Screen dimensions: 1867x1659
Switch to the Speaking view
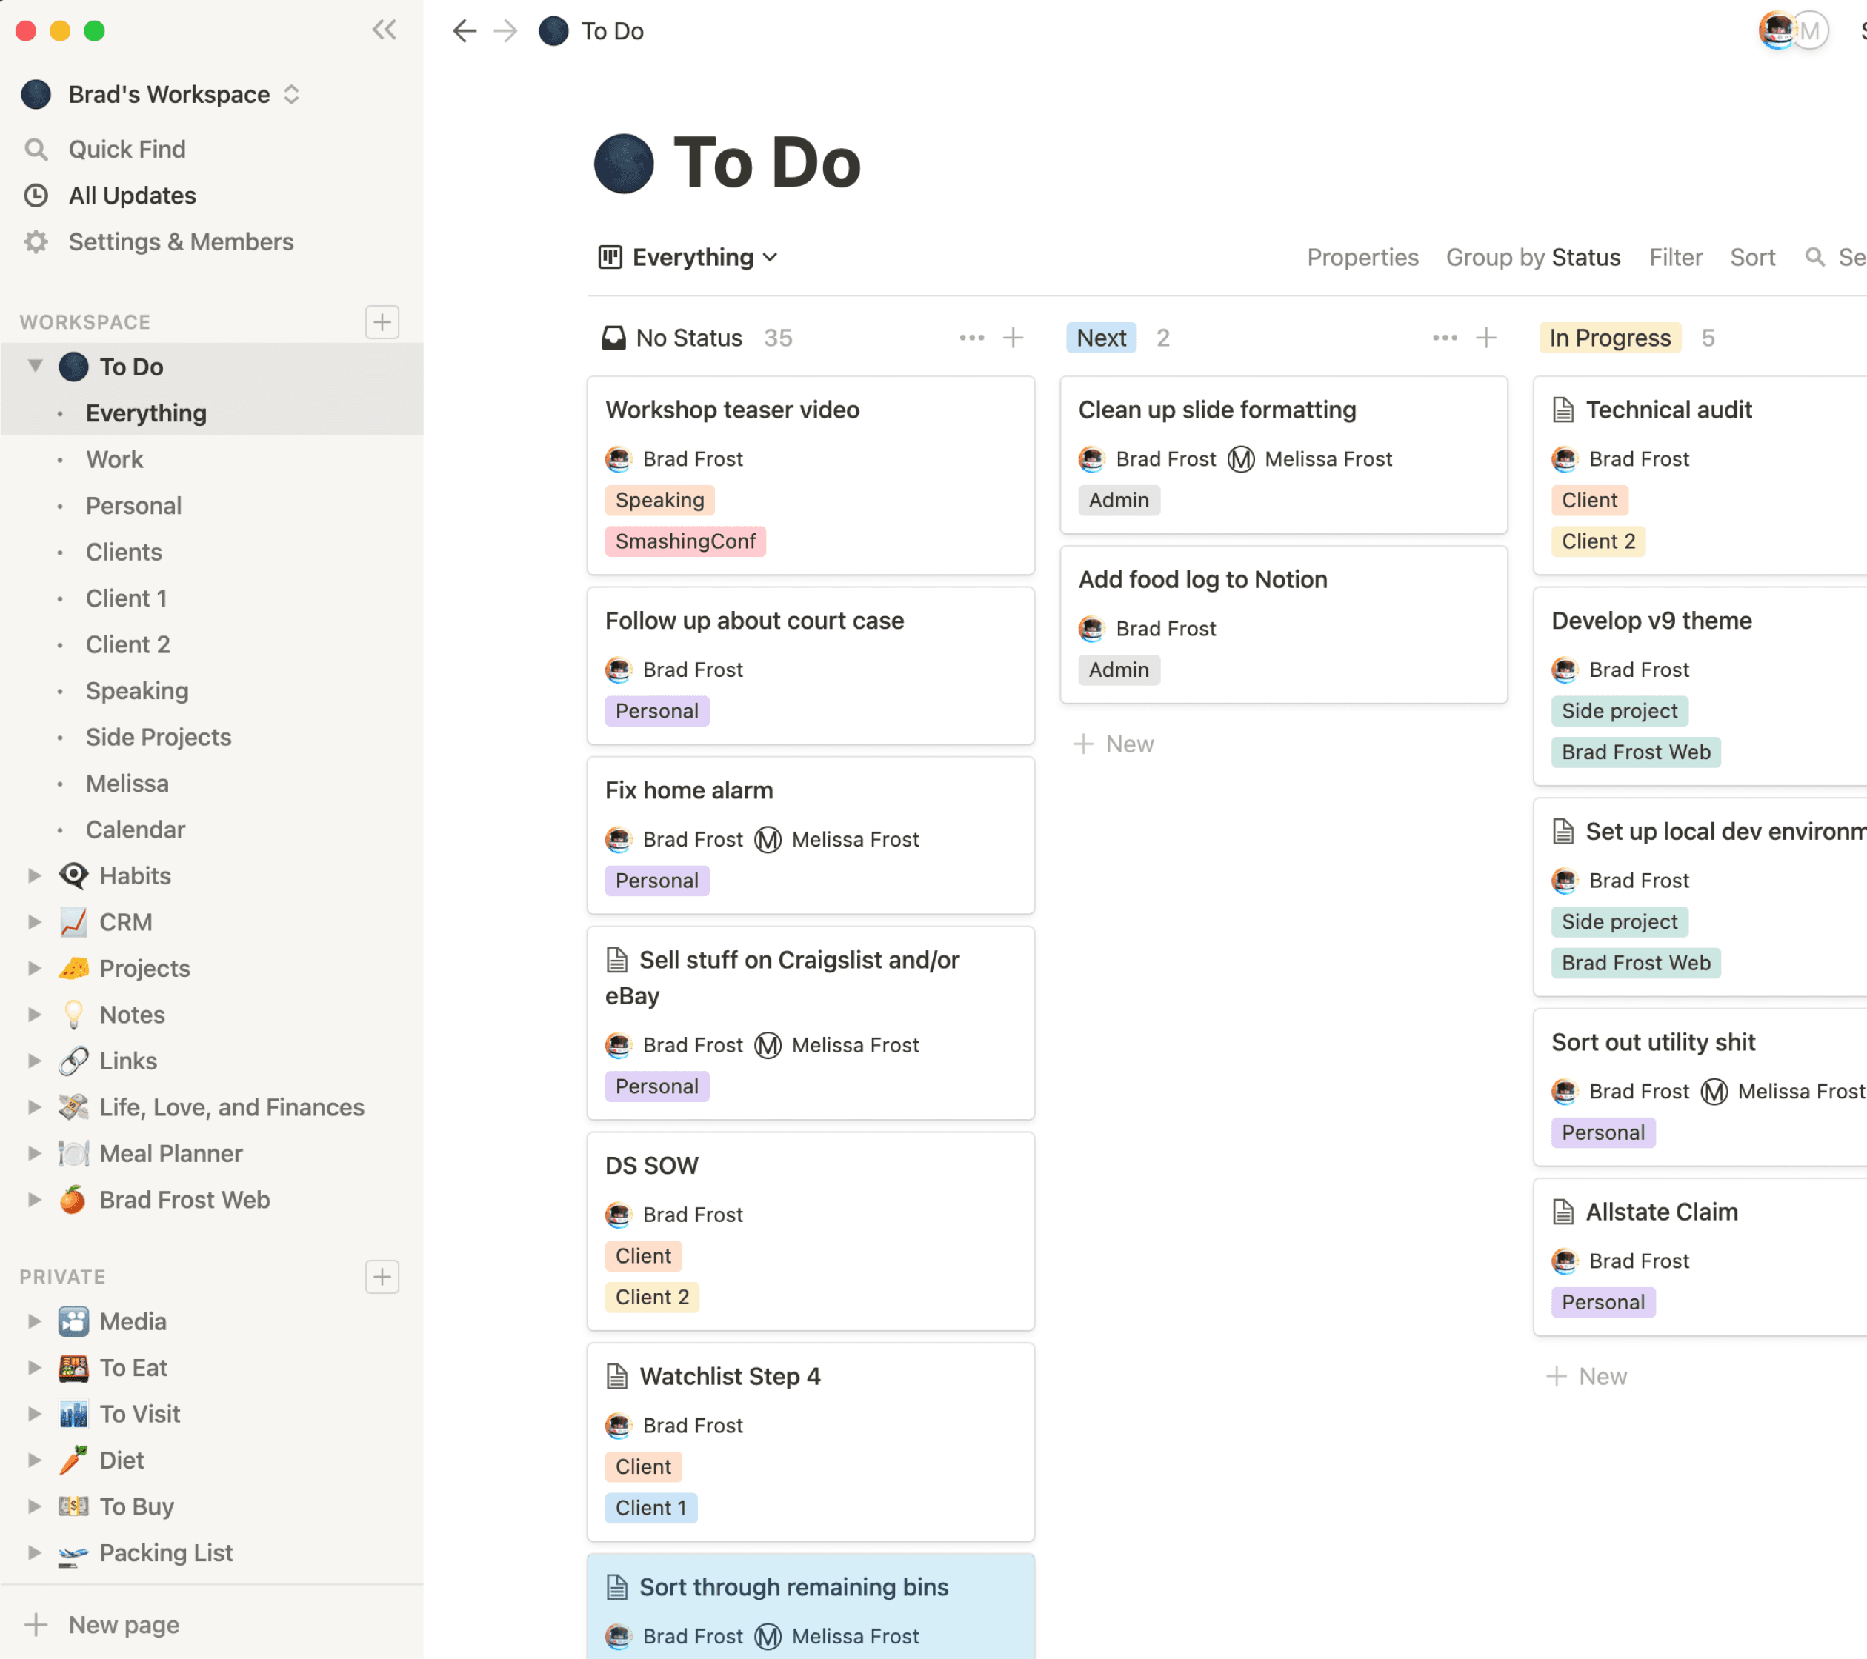pos(137,690)
